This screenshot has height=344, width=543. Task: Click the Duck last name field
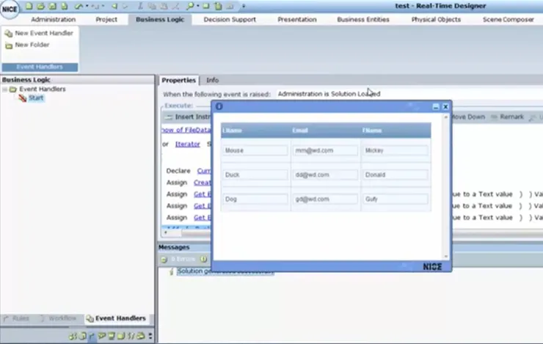[255, 175]
